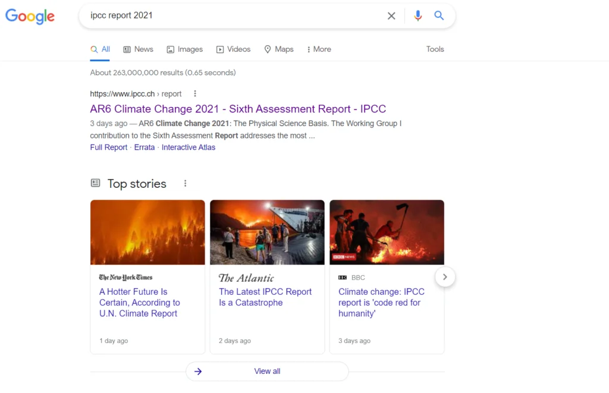This screenshot has width=609, height=393.
Task: Advance Top stories carousel with right chevron
Action: pyautogui.click(x=445, y=277)
